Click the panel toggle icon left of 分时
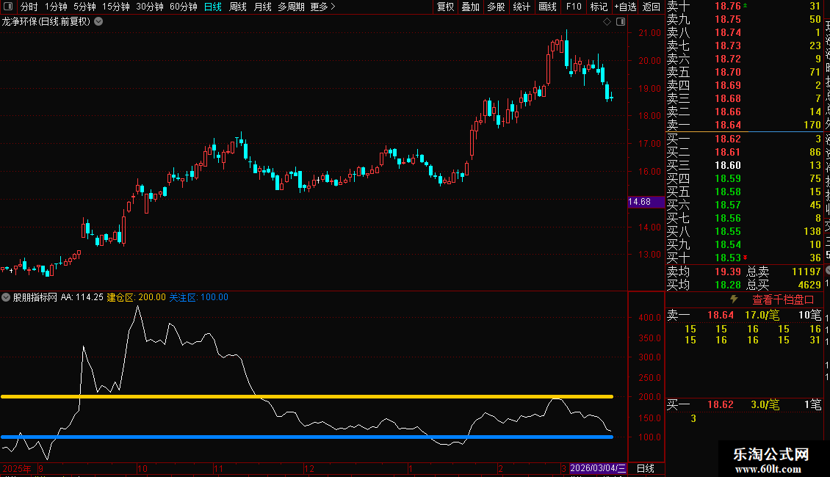The height and width of the screenshot is (477, 830). (x=8, y=7)
